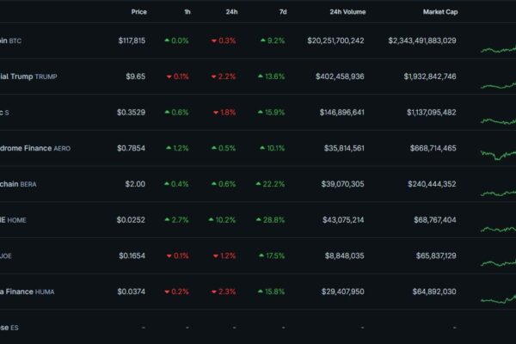Click AERO 7d change 10.1%
Screen dimensions: 516x344
272,149
